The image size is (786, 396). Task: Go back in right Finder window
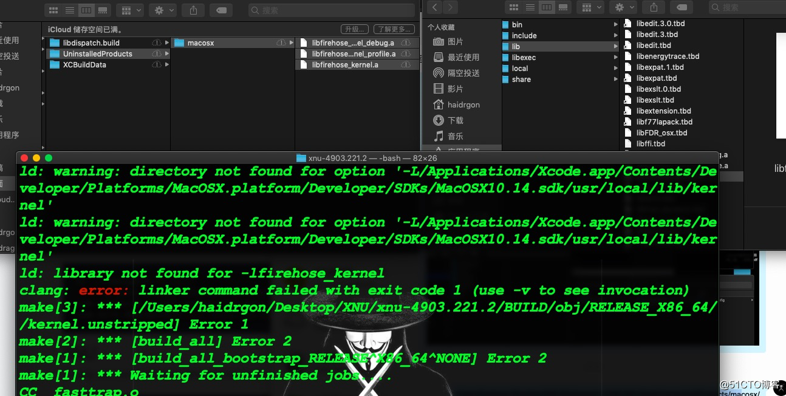click(435, 7)
